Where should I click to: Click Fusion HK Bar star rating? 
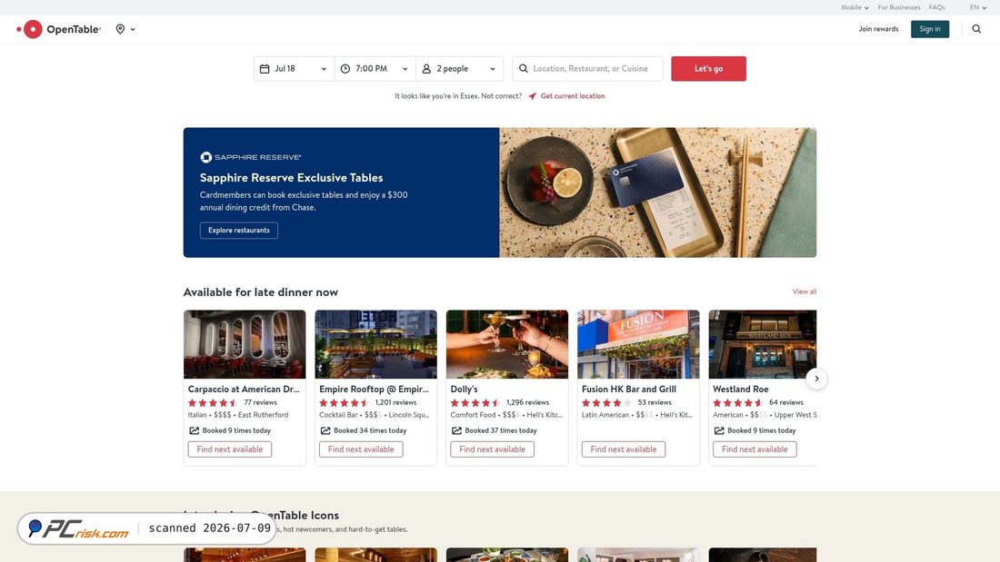tap(606, 403)
